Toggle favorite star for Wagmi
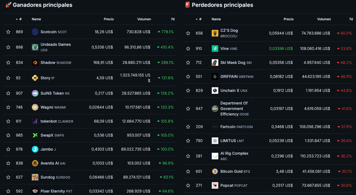This screenshot has height=195, width=356. click(x=8, y=107)
